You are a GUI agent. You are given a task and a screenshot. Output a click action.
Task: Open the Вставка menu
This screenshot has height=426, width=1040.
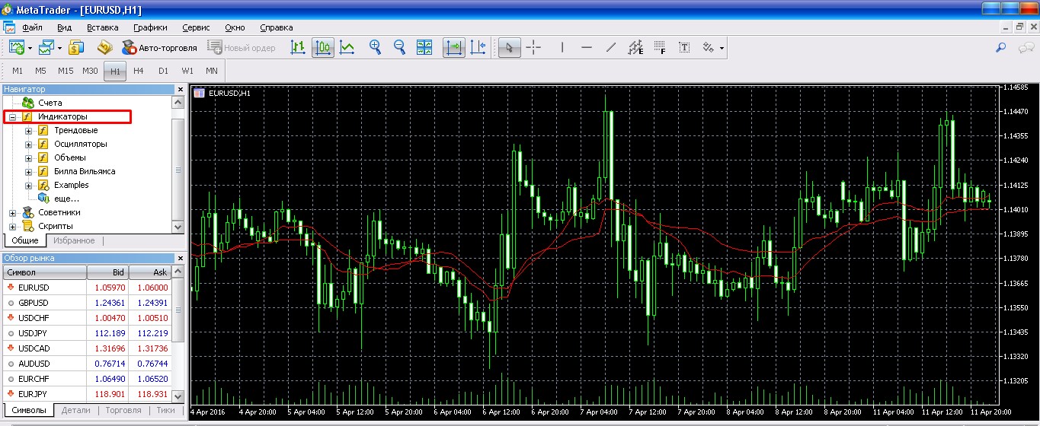pos(102,27)
